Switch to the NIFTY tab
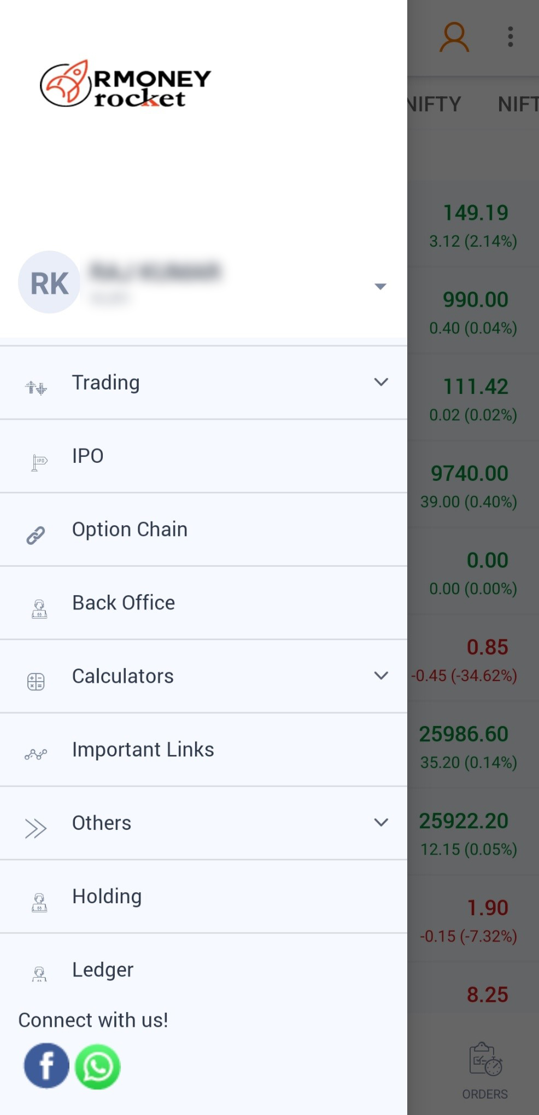The image size is (539, 1115). 435,104
